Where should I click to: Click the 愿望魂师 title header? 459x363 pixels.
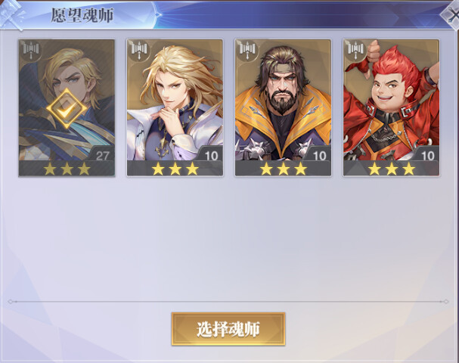pyautogui.click(x=82, y=16)
